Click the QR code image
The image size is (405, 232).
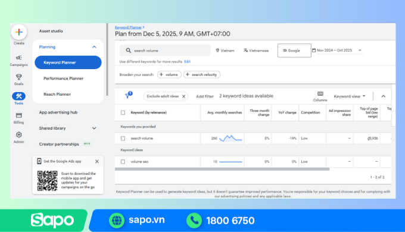(x=47, y=181)
